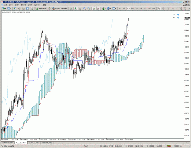Screen dimensions: 191x148
Task: Toggle the Terminal panel icon
Action: point(28,9)
